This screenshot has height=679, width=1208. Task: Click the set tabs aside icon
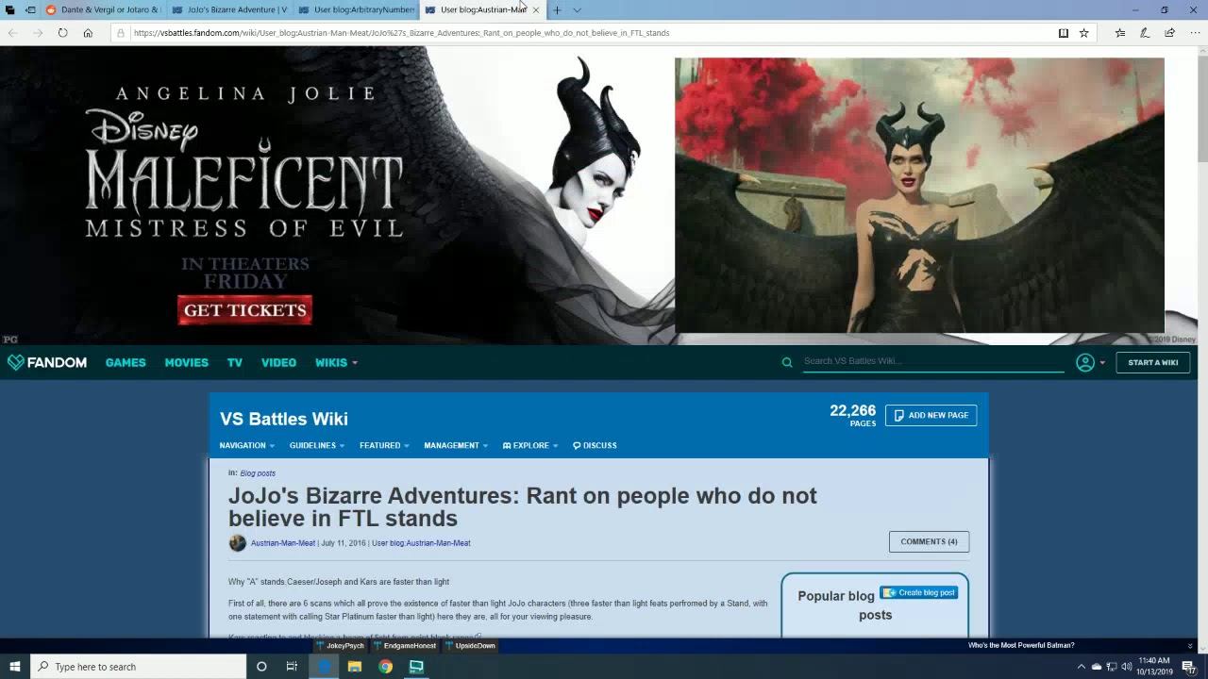30,9
